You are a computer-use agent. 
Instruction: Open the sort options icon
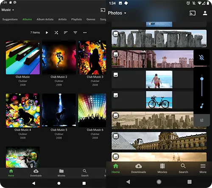pyautogui.click(x=66, y=33)
